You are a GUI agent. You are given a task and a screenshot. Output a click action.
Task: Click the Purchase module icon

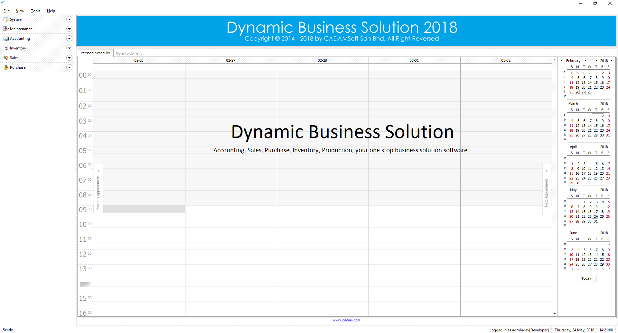tap(6, 67)
